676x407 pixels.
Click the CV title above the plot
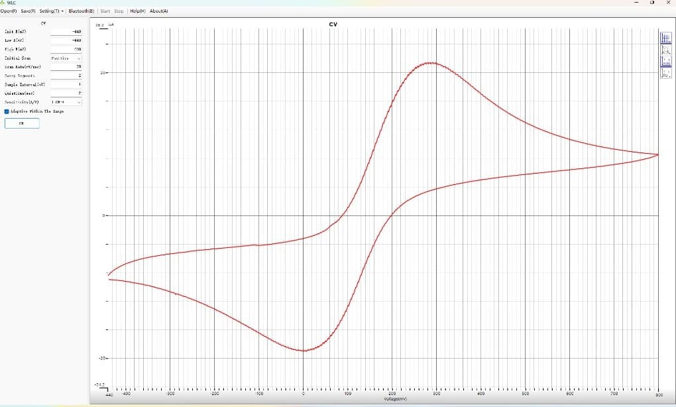coord(333,25)
